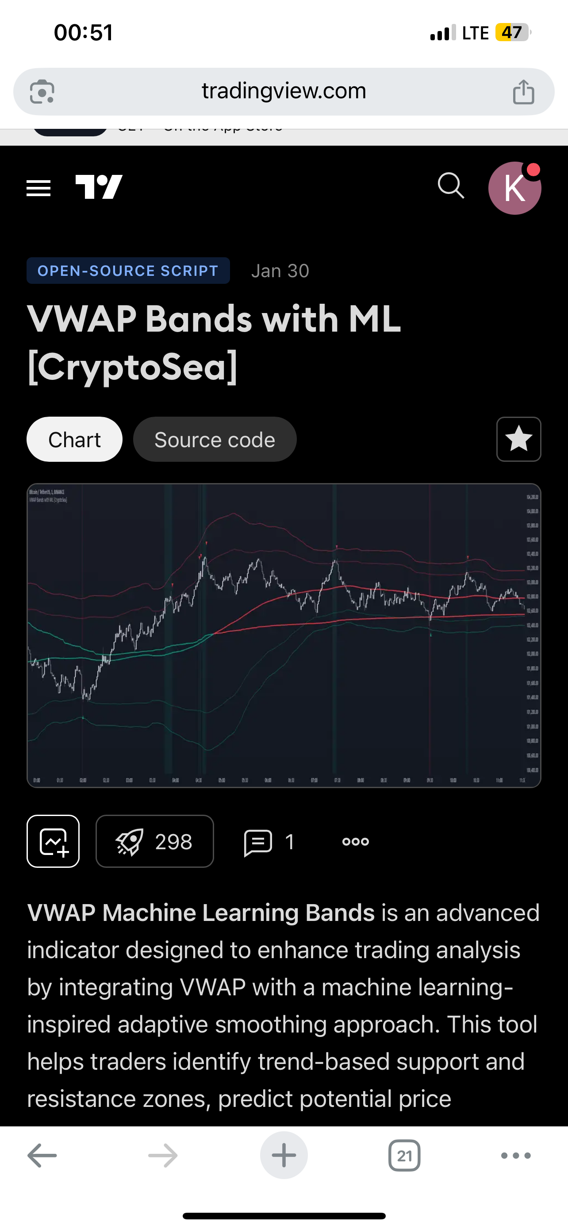
Task: Open the TradingView search
Action: click(x=450, y=187)
